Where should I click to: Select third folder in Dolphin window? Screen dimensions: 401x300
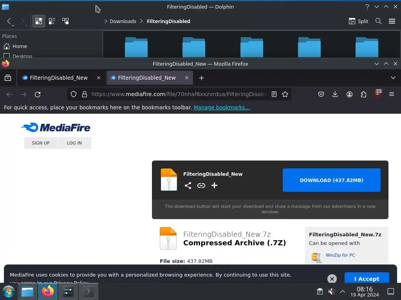(252, 47)
